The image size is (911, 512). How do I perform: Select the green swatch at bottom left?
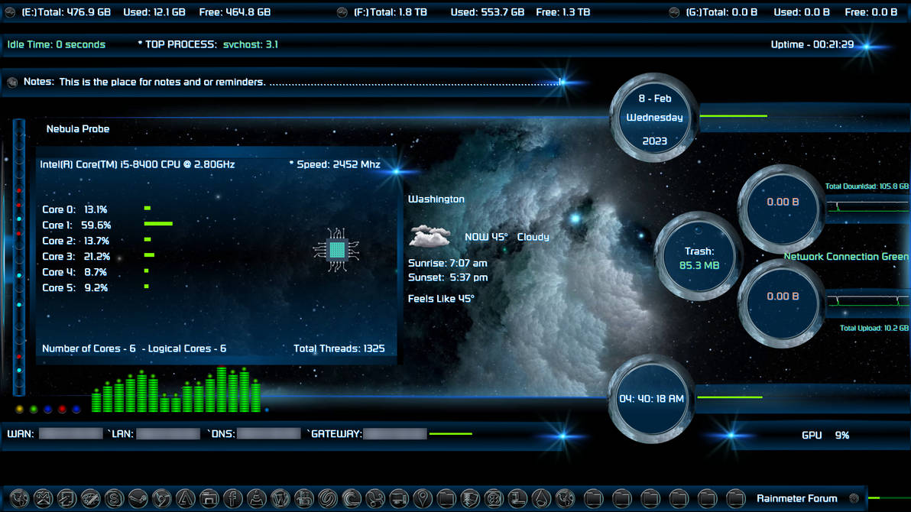point(33,408)
